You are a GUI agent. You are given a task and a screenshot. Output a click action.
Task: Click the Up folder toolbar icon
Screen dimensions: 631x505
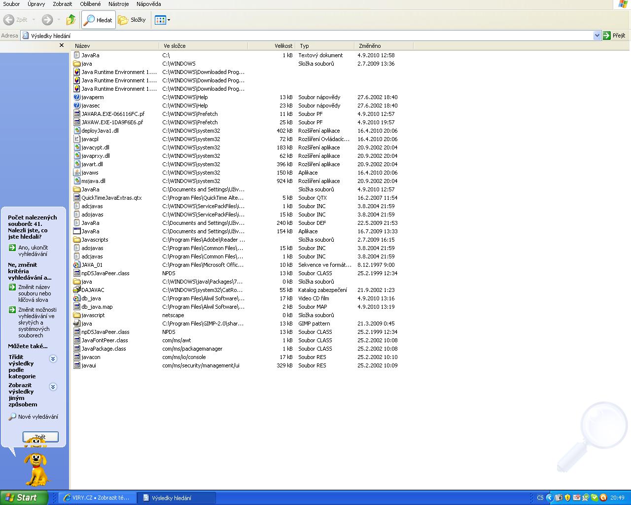(x=71, y=20)
